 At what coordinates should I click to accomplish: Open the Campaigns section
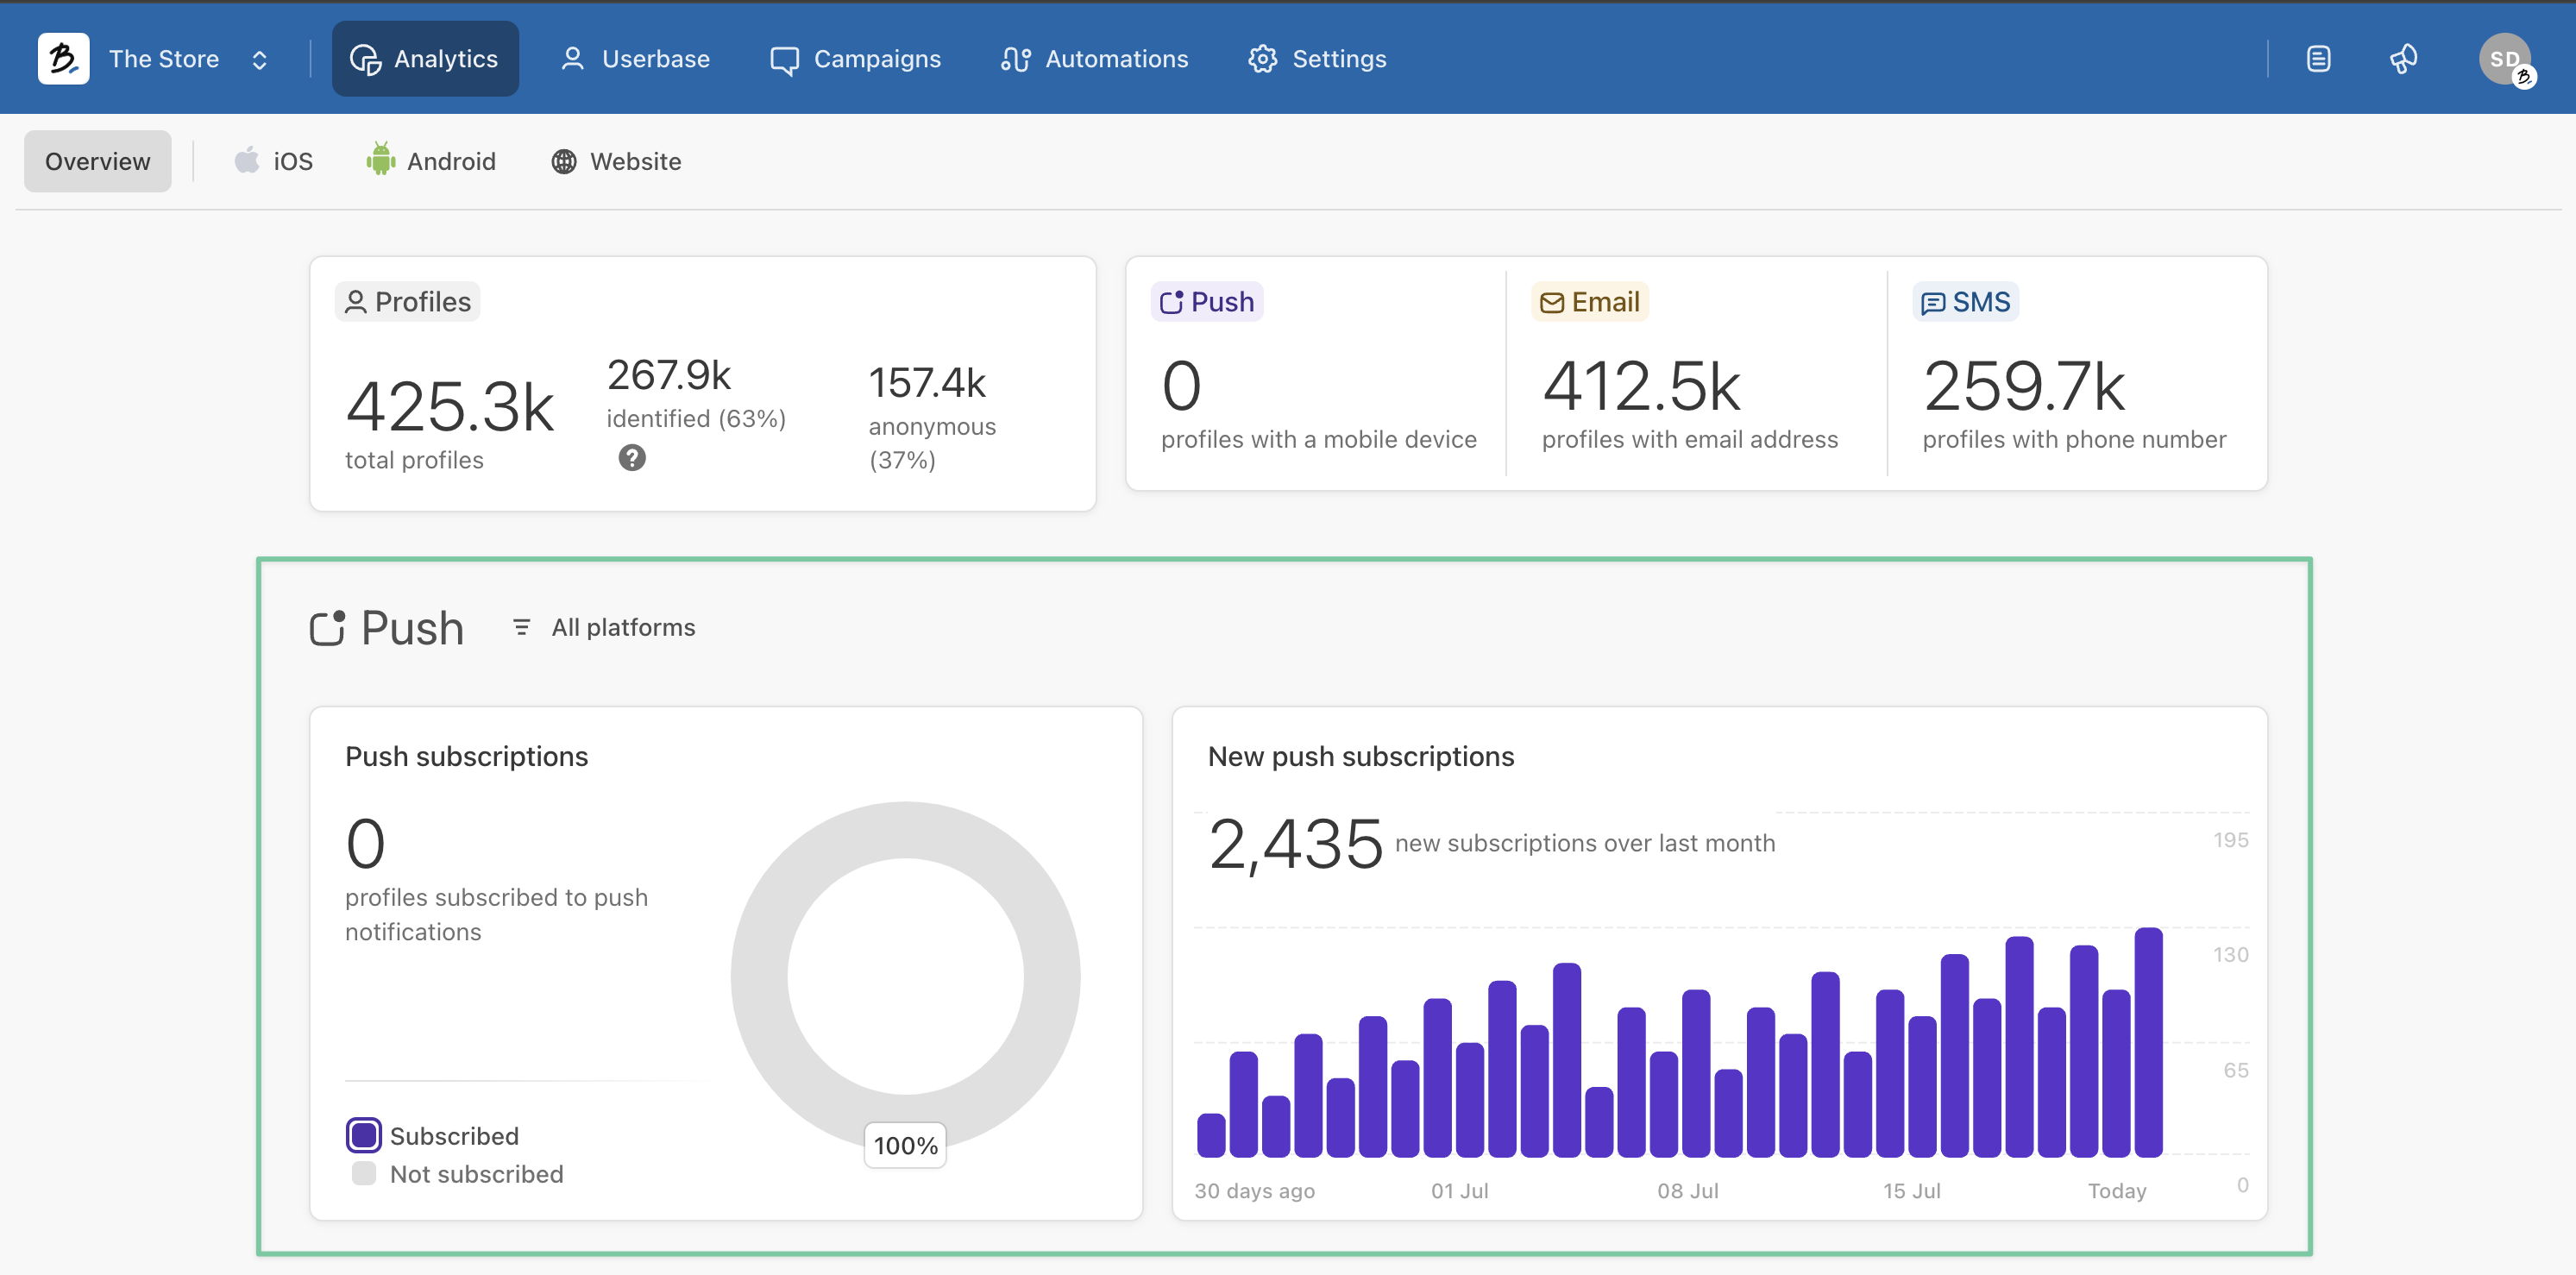tap(855, 58)
